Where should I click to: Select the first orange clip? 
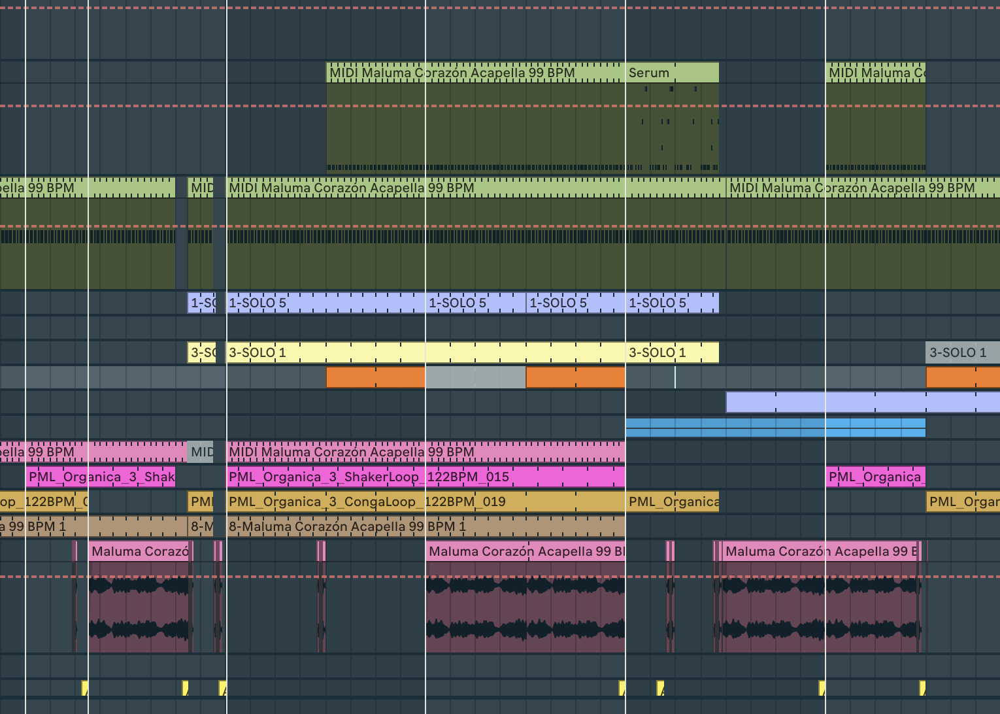coord(376,377)
